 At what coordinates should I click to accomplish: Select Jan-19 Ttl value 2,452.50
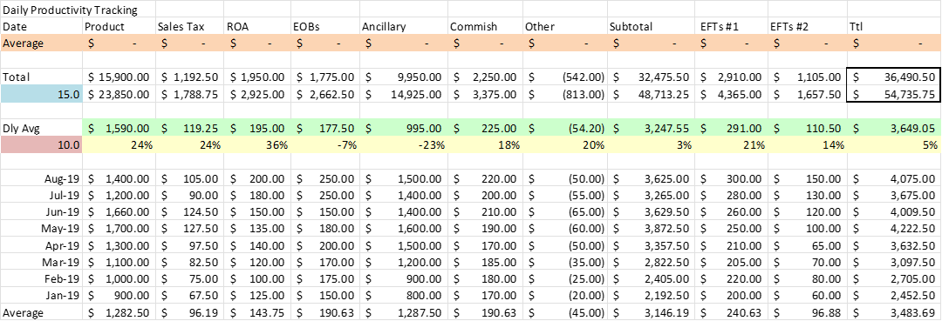(x=894, y=295)
